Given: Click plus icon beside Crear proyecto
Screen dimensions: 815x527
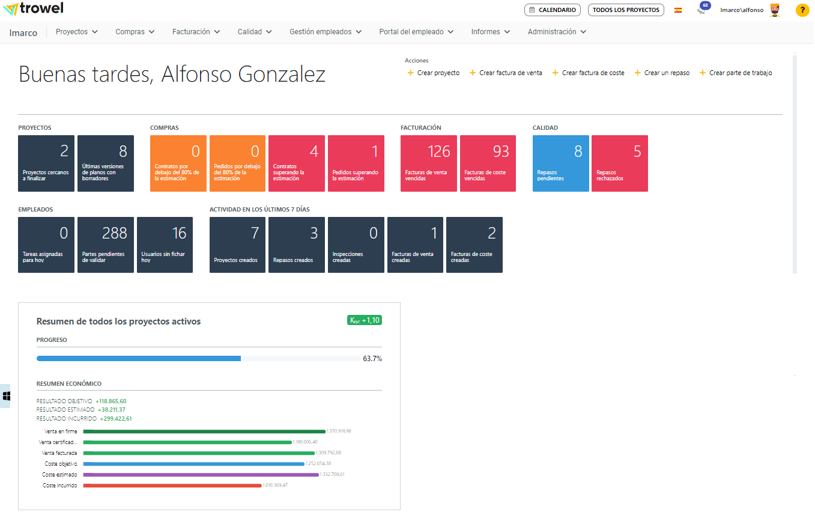Looking at the screenshot, I should coord(411,73).
